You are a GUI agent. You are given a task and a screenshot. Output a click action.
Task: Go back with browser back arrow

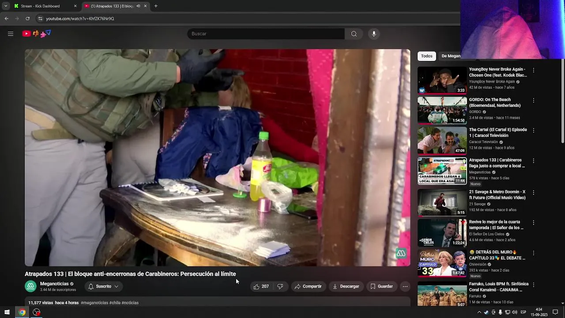(x=6, y=19)
